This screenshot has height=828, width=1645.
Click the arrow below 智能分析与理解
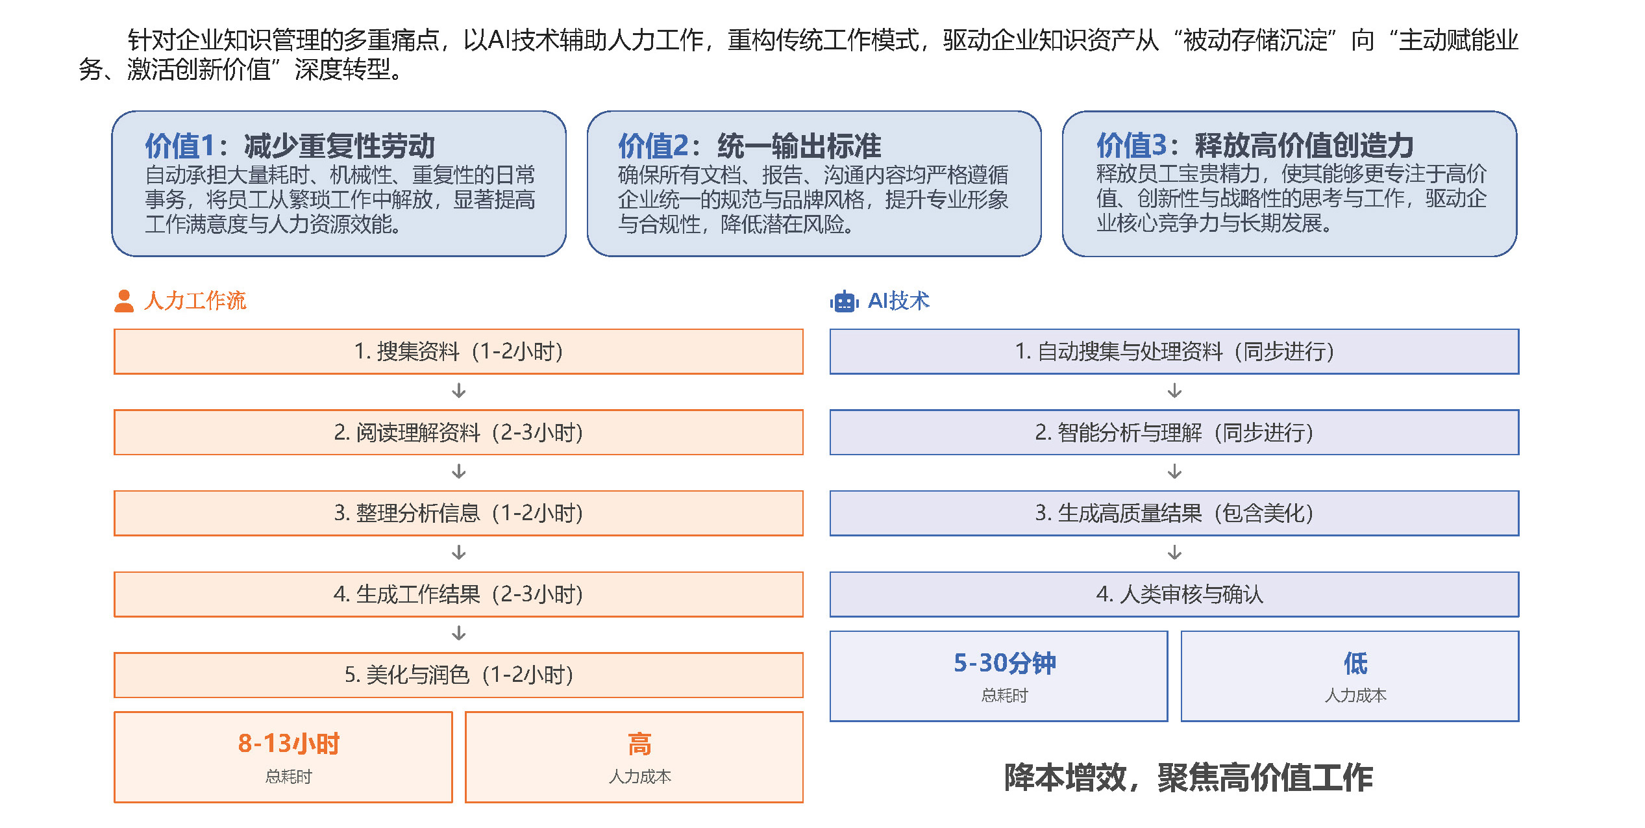pos(1173,473)
